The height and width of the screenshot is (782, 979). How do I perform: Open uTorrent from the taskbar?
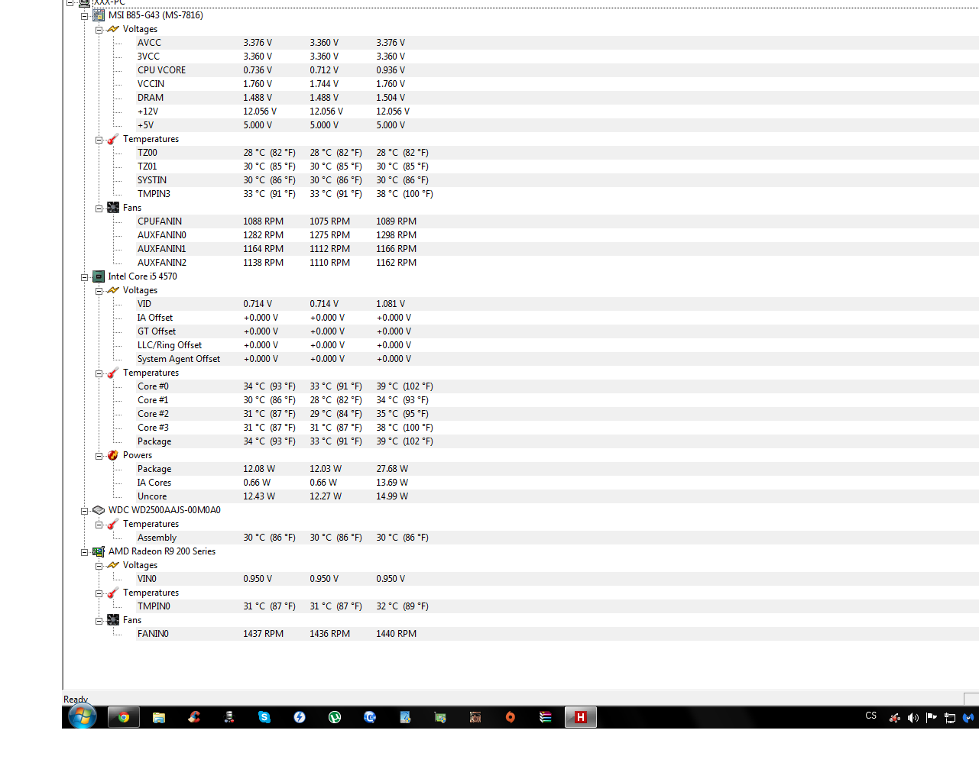tap(335, 717)
